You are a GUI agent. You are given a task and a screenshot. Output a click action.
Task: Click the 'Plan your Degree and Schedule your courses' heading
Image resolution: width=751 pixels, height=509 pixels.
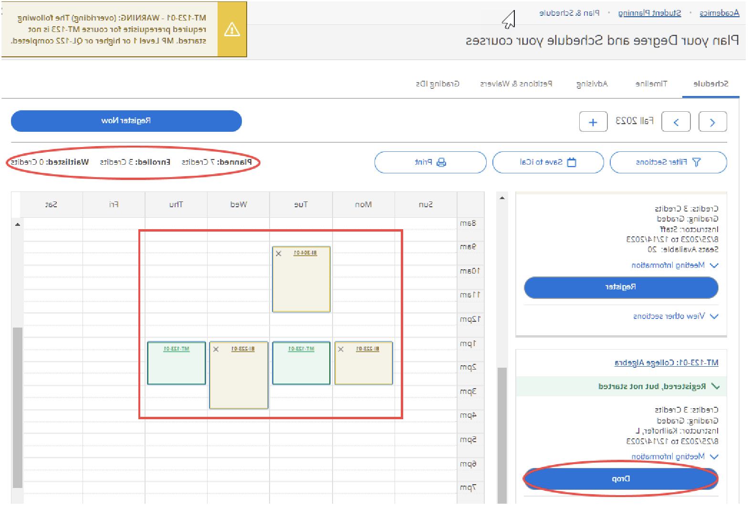602,40
